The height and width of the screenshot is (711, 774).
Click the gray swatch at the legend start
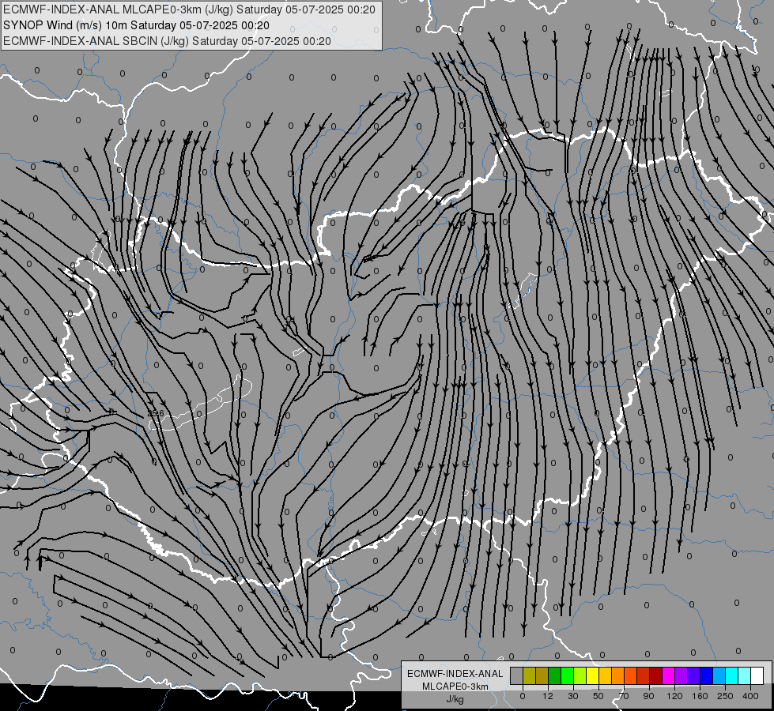[517, 675]
